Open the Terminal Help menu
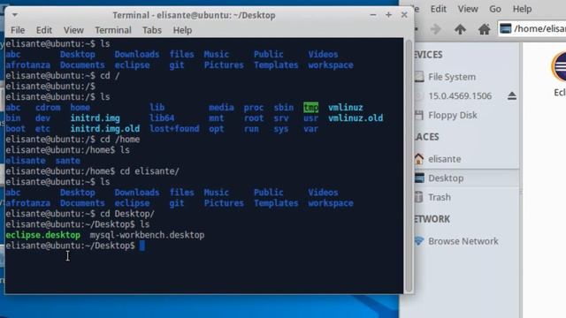 pos(182,30)
